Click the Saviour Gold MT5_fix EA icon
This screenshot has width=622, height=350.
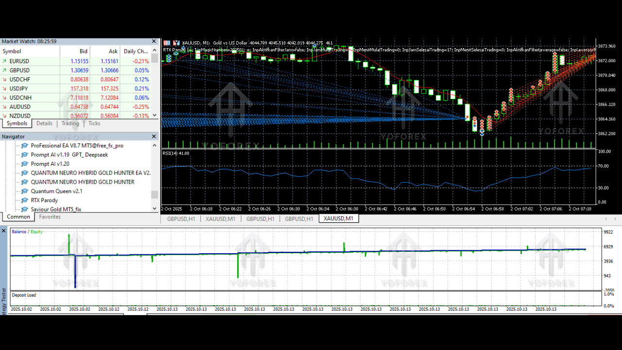[x=25, y=209]
